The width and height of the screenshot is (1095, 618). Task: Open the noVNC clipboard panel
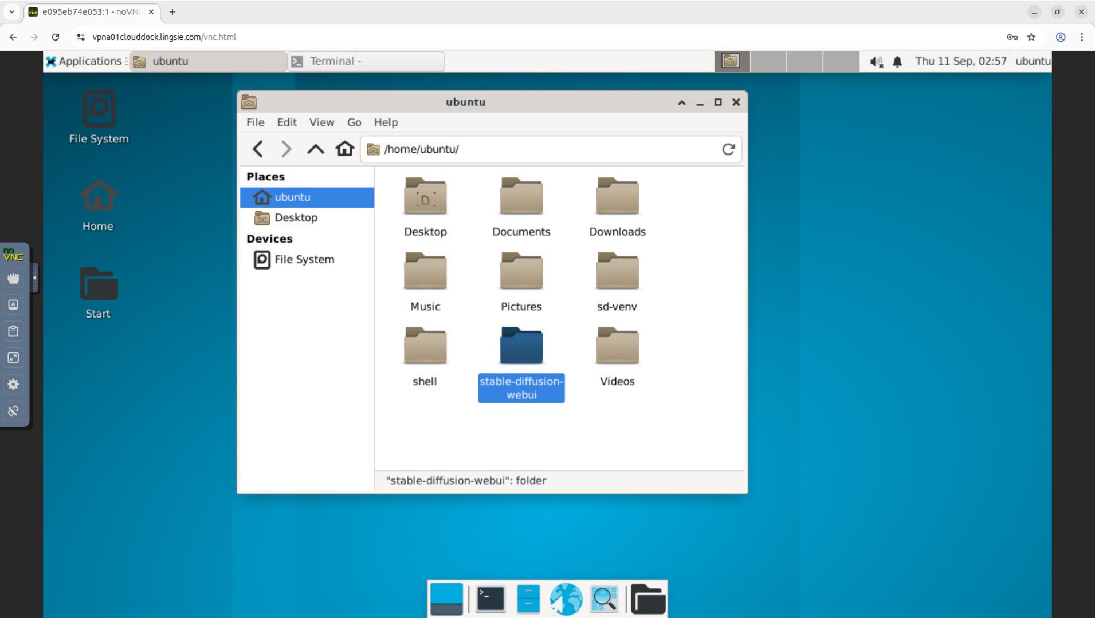click(13, 331)
